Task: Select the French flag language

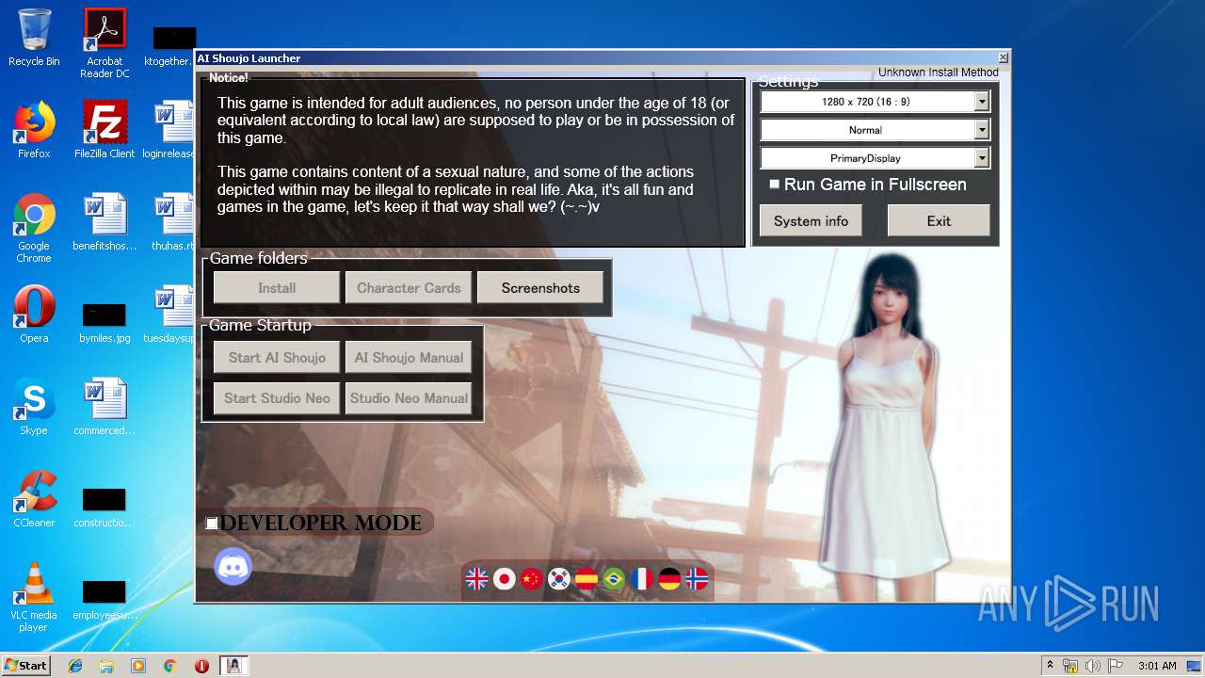Action: (642, 579)
